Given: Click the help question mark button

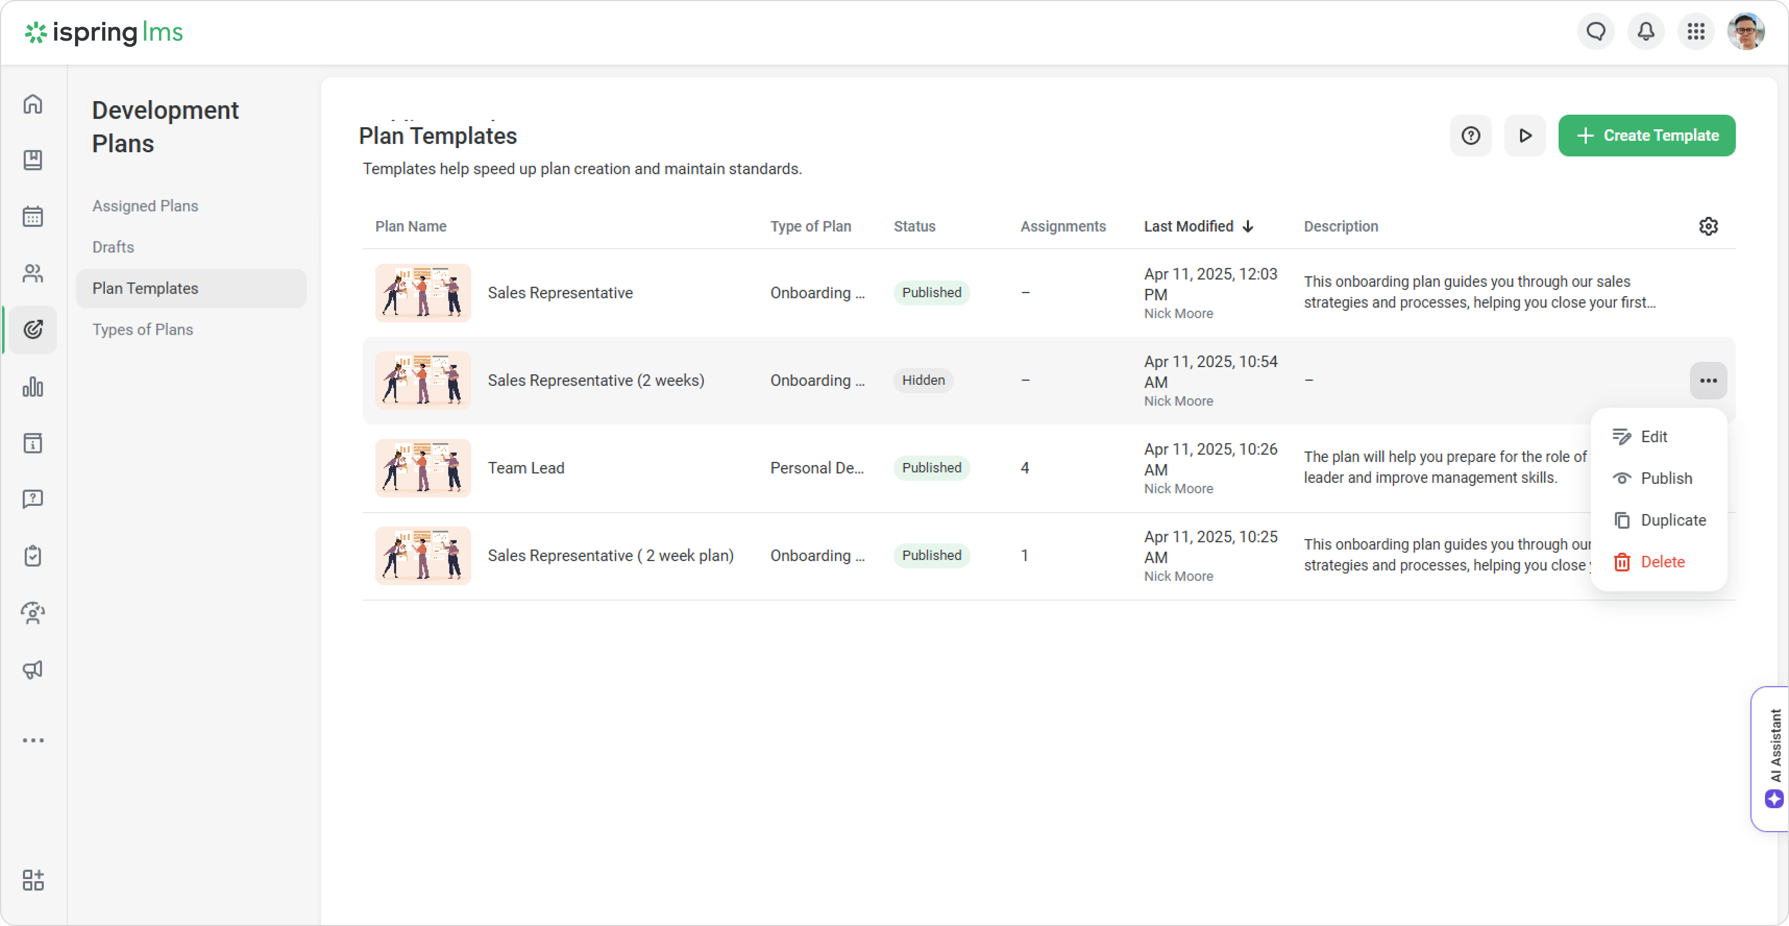Looking at the screenshot, I should point(1470,136).
